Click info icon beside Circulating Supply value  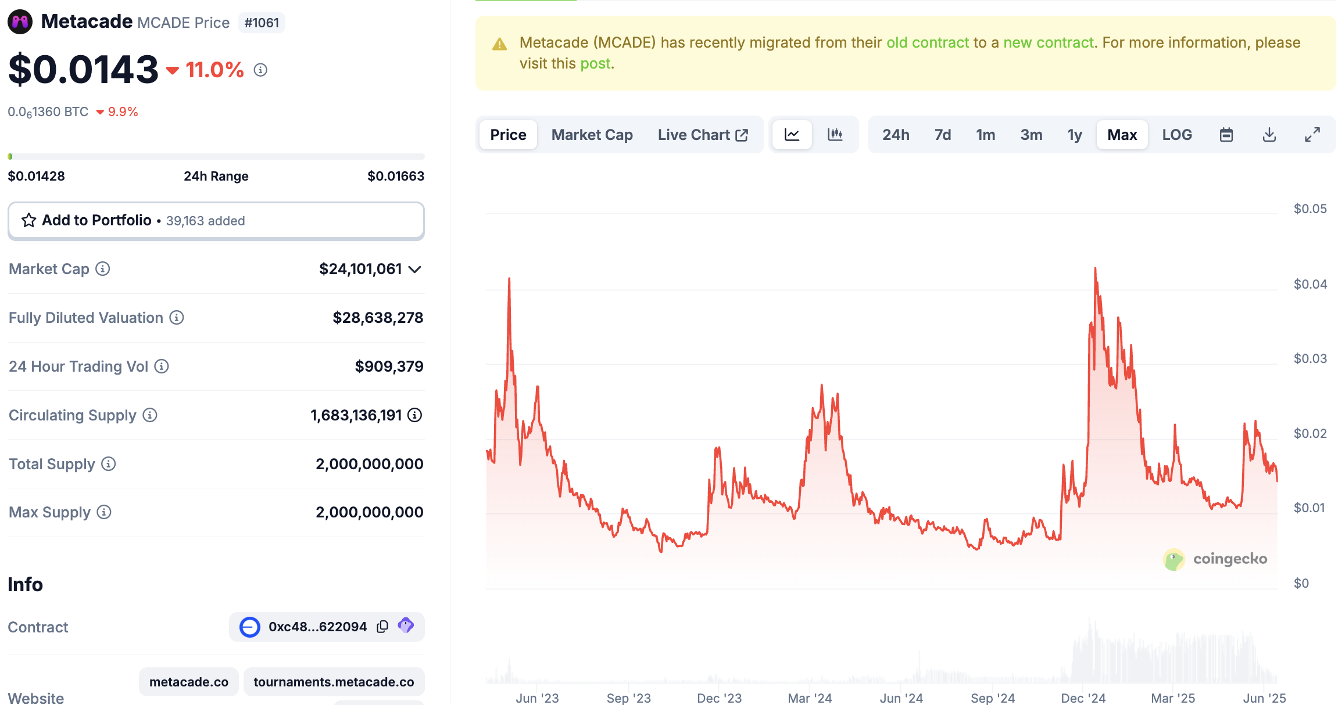point(414,415)
